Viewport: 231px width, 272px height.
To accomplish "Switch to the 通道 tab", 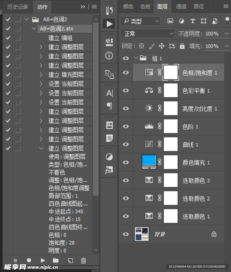I will 181,7.
